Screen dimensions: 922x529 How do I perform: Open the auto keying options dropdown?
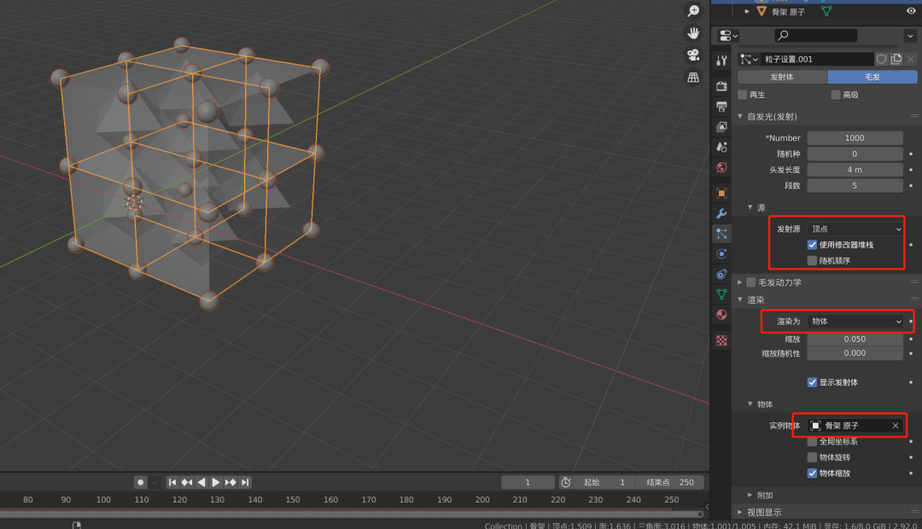pyautogui.click(x=155, y=482)
